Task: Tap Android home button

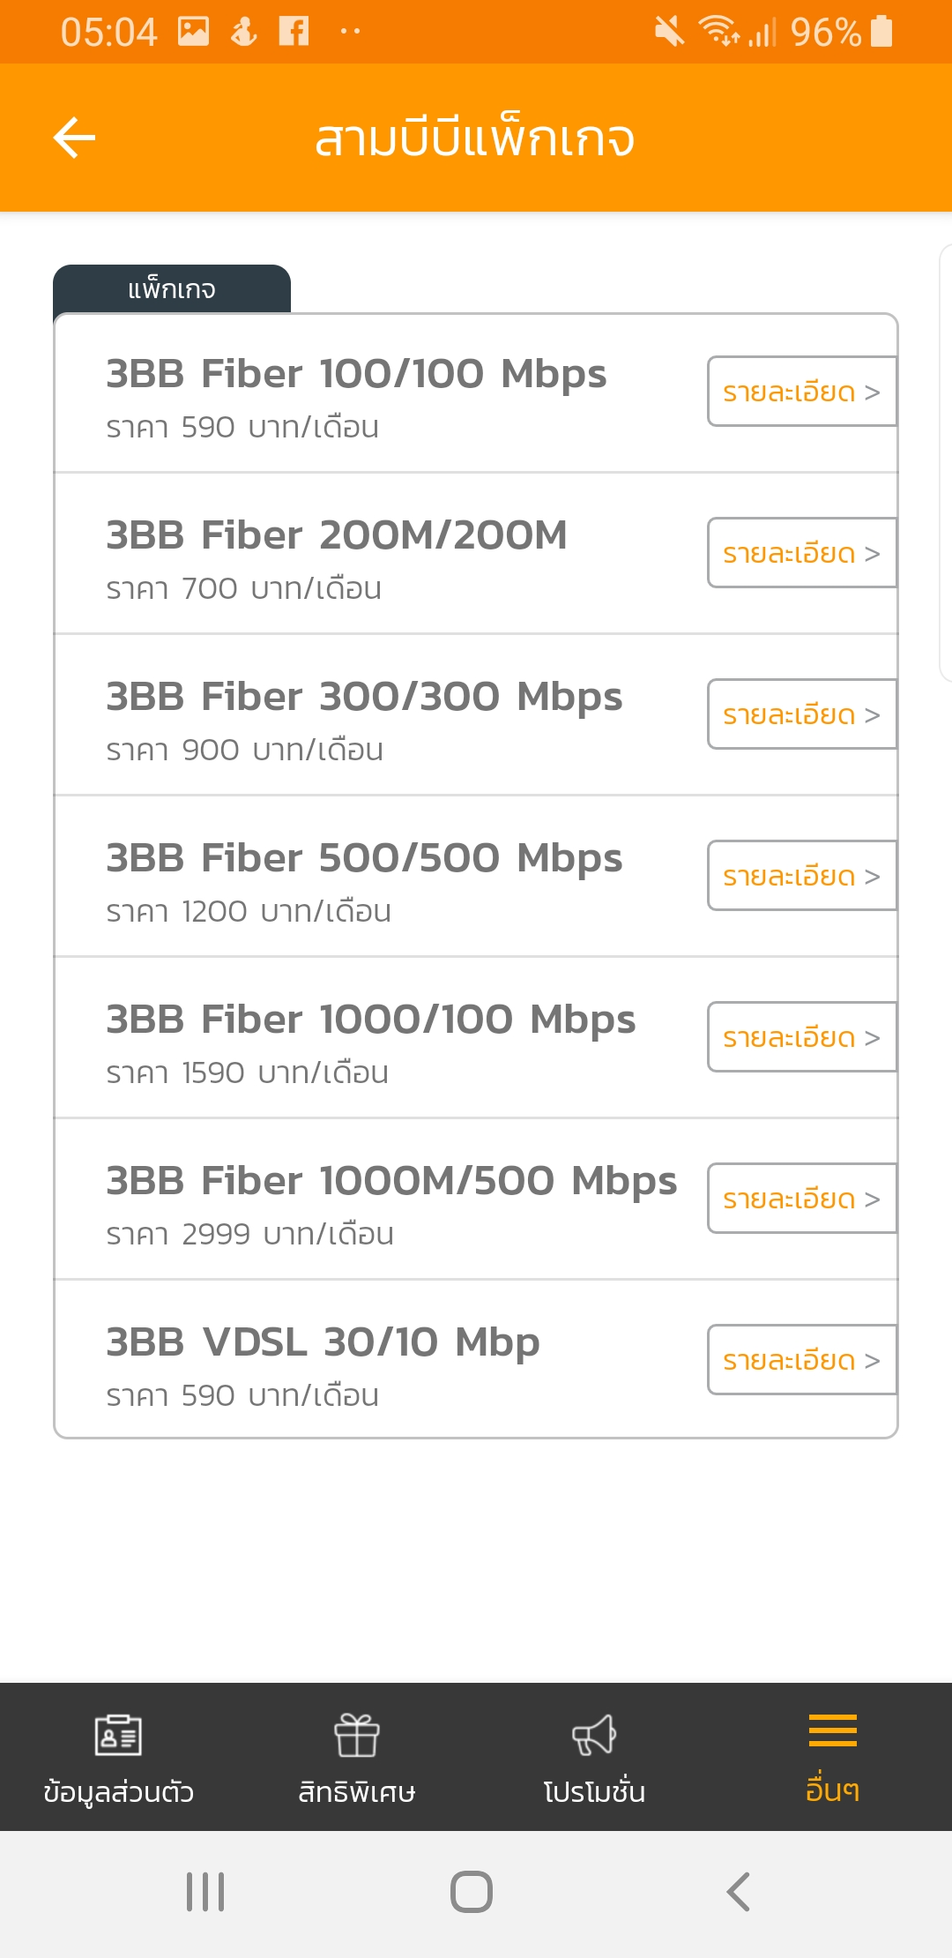Action: point(472,1892)
